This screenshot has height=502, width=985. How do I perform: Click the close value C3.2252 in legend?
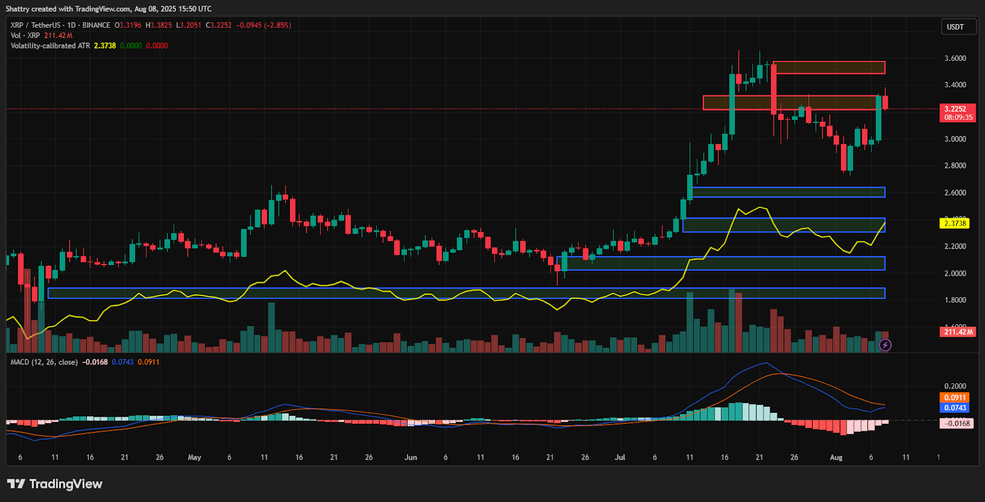coord(219,25)
